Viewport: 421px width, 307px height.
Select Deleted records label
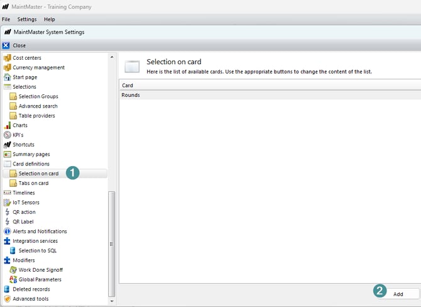31,289
